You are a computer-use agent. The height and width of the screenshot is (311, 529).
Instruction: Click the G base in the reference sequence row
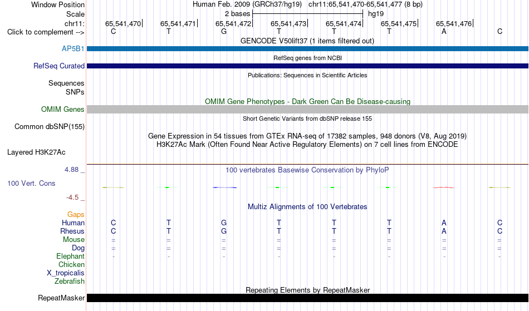click(224, 31)
